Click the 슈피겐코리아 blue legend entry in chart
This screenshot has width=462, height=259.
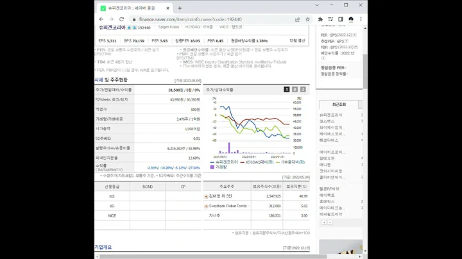tap(224, 162)
